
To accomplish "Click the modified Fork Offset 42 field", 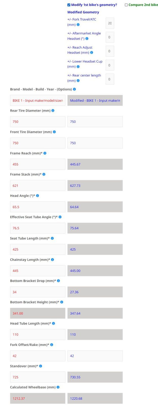I will [95, 356].
